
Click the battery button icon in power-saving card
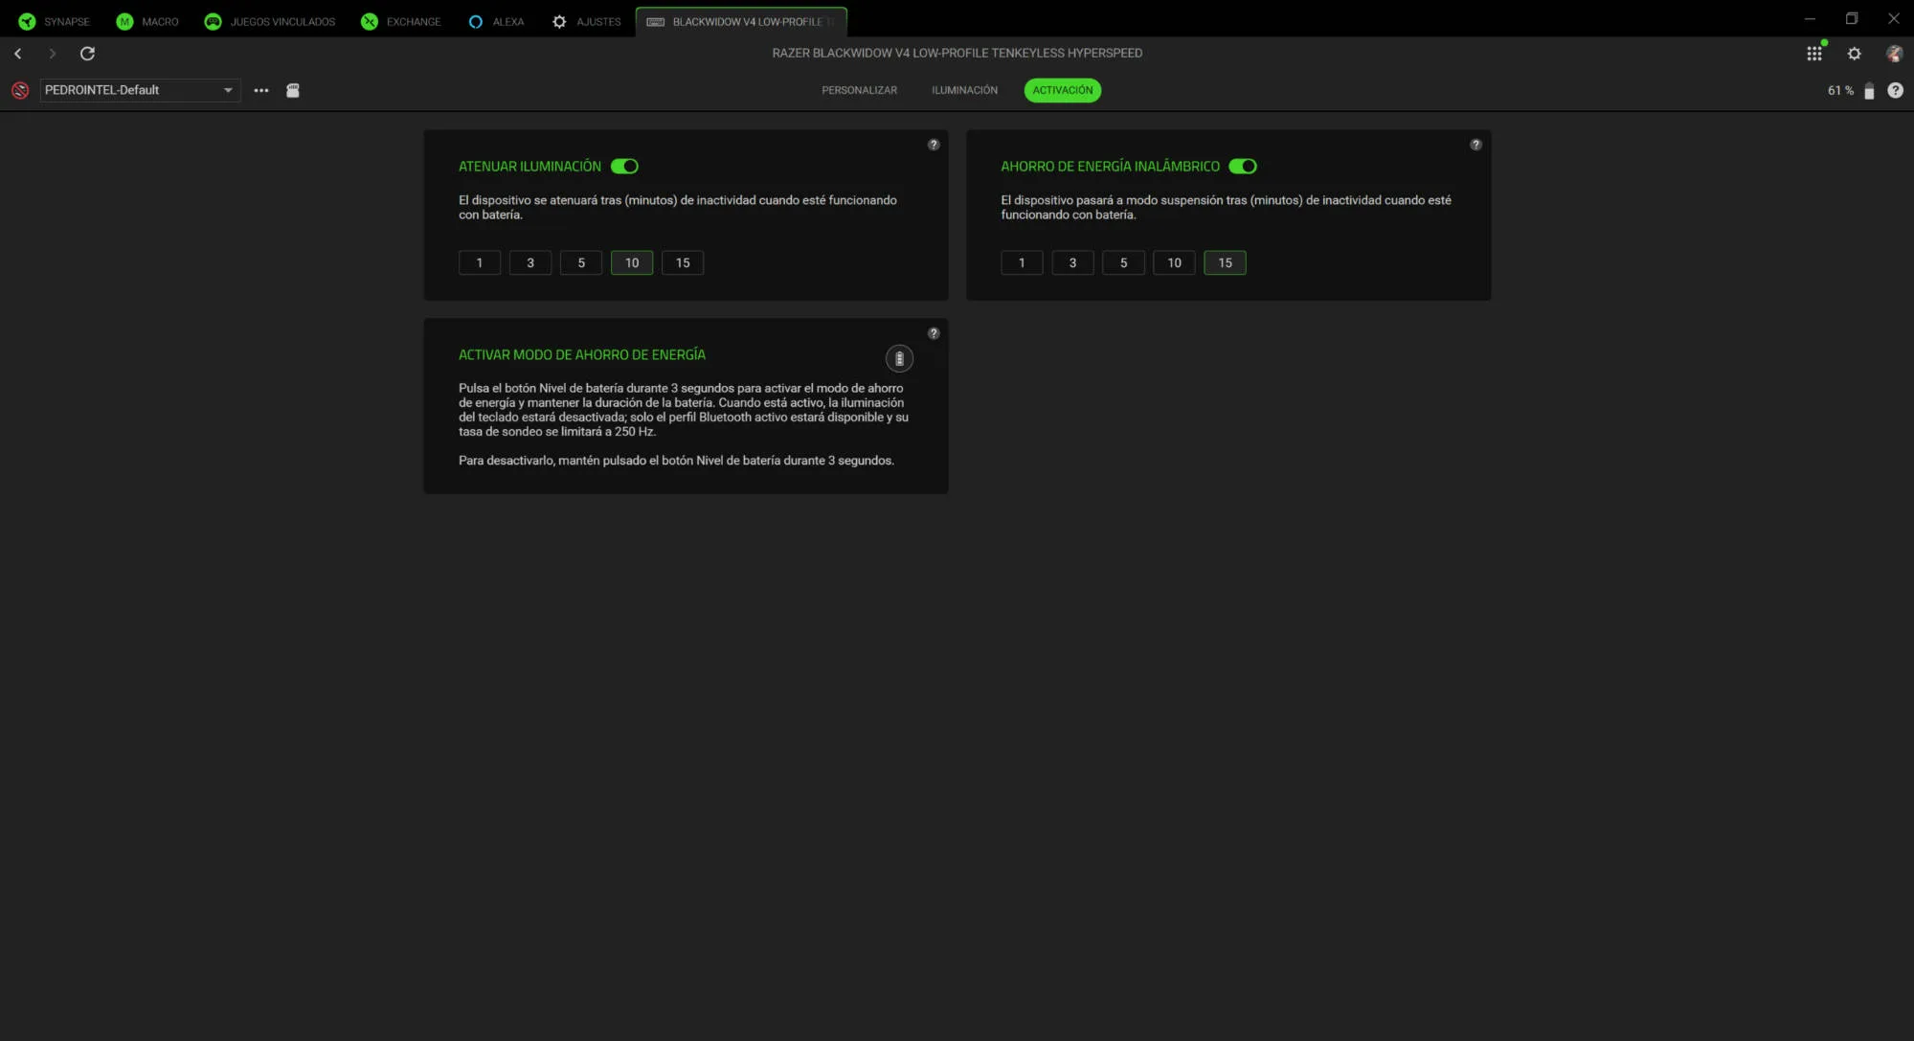click(x=899, y=359)
